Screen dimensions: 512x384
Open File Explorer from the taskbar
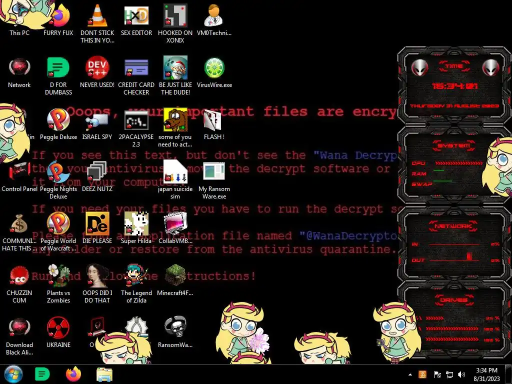point(104,374)
